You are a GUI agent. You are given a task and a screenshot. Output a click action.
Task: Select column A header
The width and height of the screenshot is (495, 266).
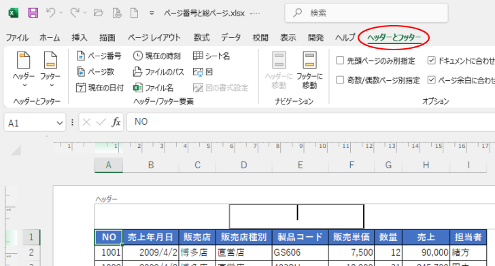point(108,165)
